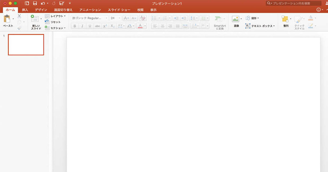Click the Copy icon under the scissors
This screenshot has width=328, height=172.
(19, 22)
